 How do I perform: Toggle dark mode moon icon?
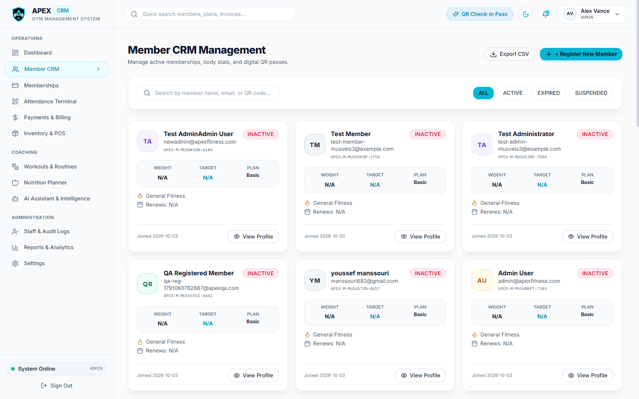526,14
